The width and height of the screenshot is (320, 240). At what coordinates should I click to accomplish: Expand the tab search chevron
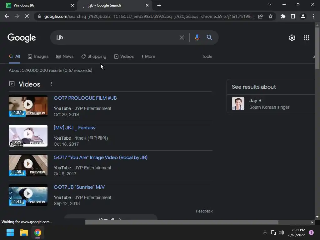(x=270, y=4)
